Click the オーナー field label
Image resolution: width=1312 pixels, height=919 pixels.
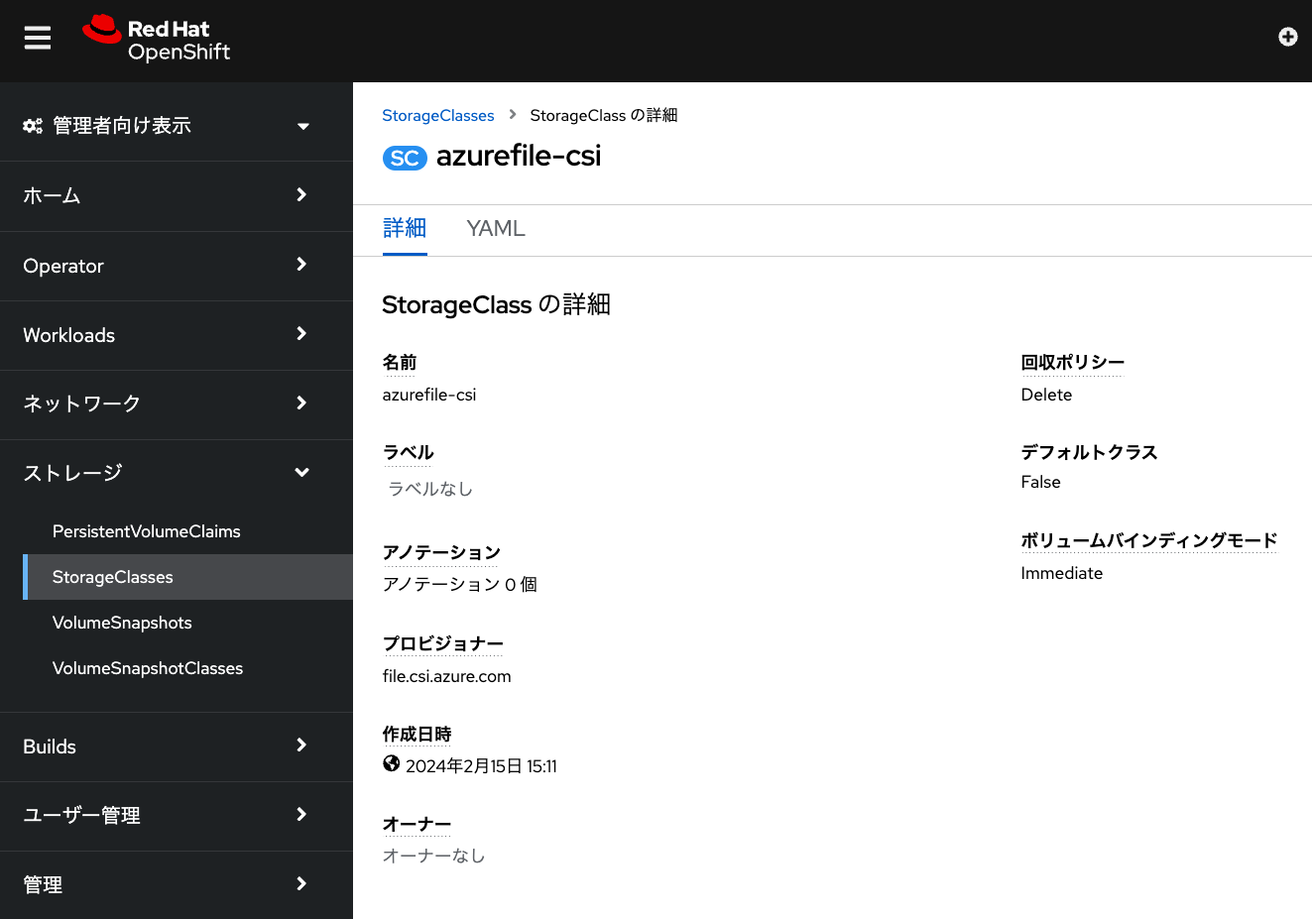click(417, 825)
